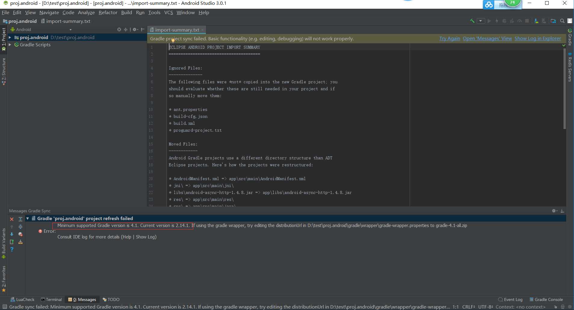Toggle the 2: Favorites side tab
Screen dimensions: 574x310
point(4,279)
